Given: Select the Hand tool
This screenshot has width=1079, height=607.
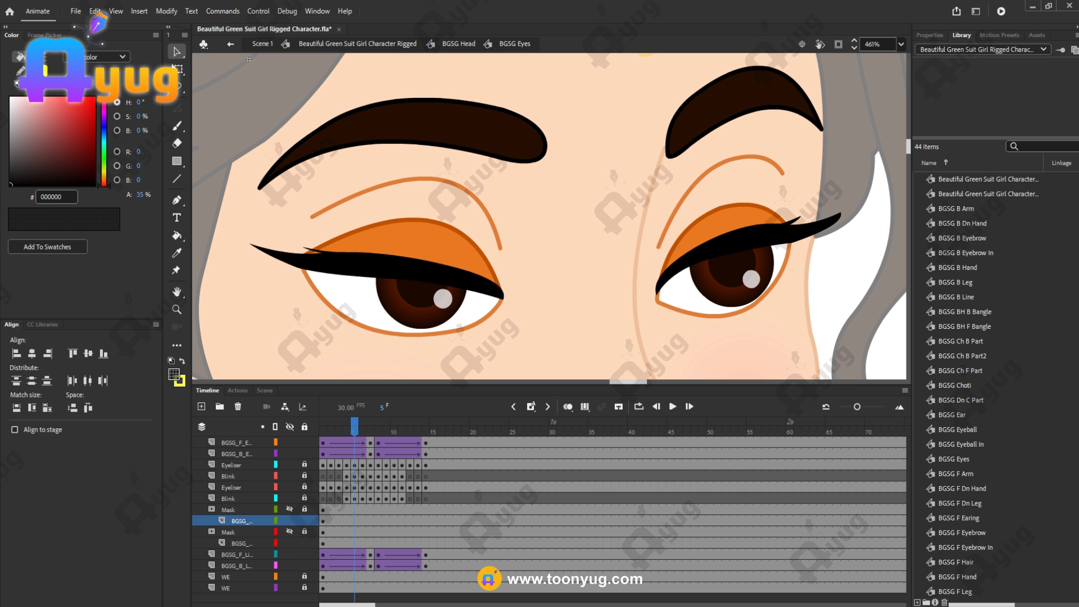Looking at the screenshot, I should (x=176, y=292).
